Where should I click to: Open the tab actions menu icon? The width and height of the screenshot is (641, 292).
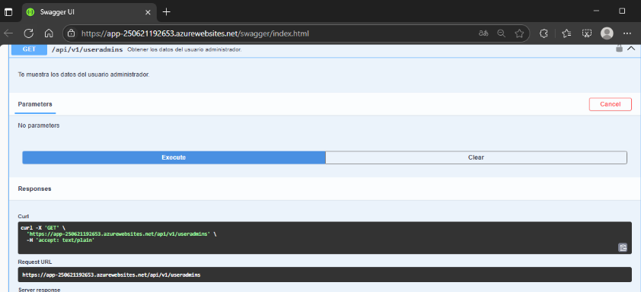[x=8, y=12]
